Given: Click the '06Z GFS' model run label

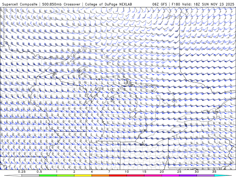Looking at the screenshot, I should [x=160, y=4].
